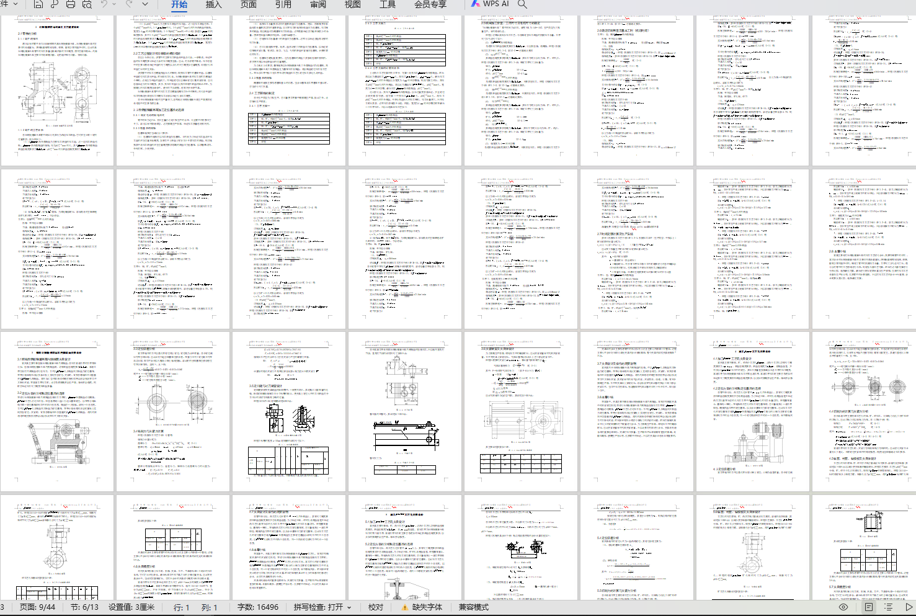The height and width of the screenshot is (616, 916).
Task: Switch to outline view icon
Action: (x=889, y=607)
